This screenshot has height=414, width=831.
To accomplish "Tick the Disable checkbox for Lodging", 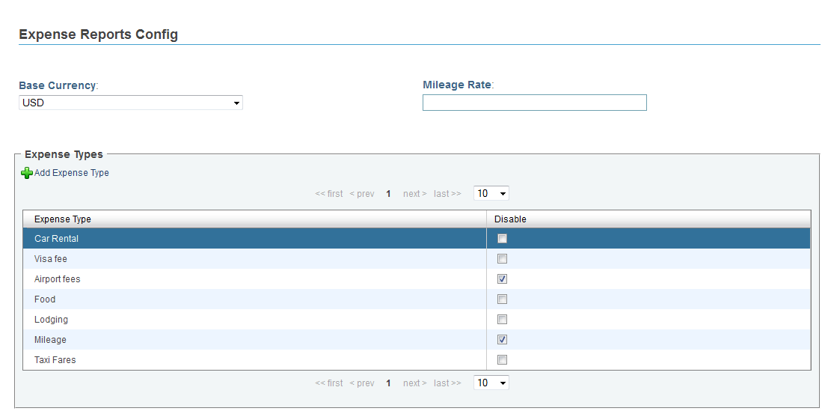I will (x=502, y=320).
